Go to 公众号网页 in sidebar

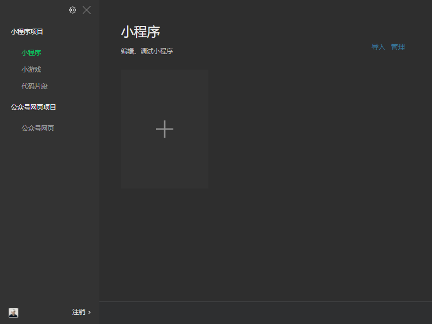pyautogui.click(x=38, y=128)
